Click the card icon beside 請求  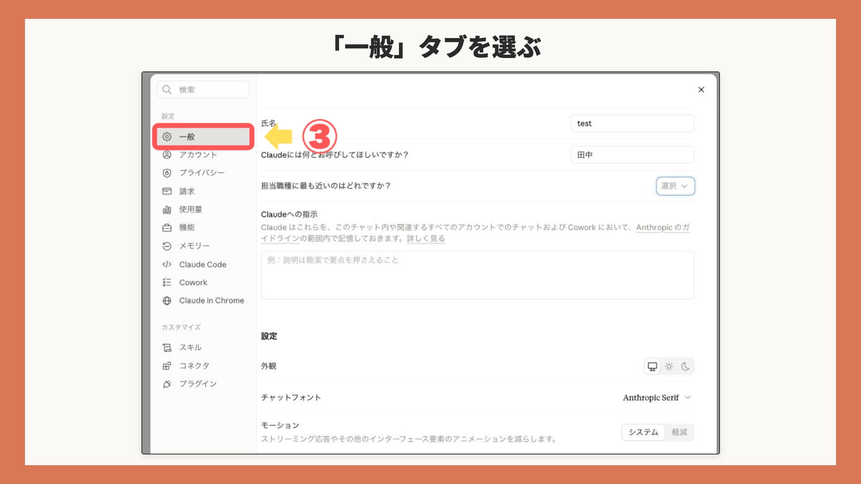(167, 191)
